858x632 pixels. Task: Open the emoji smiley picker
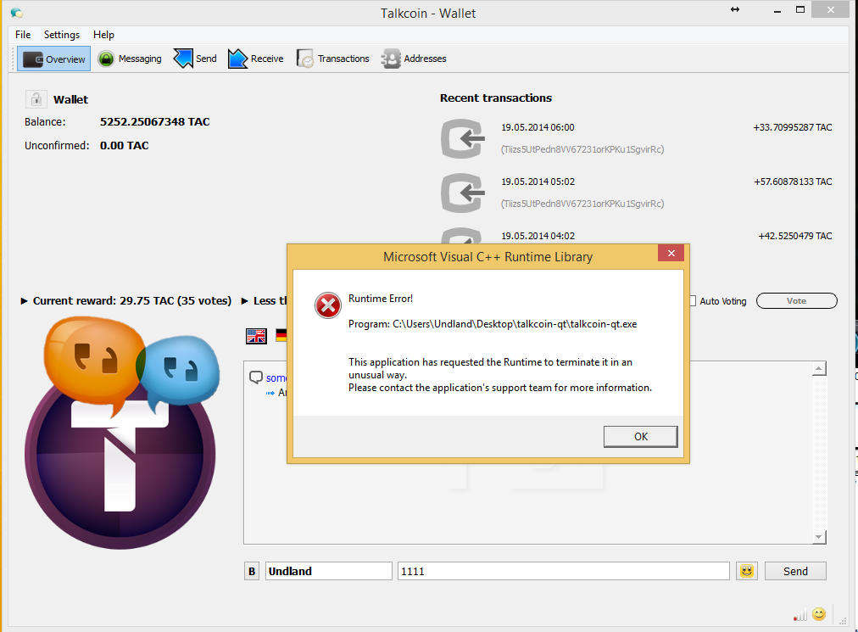(x=747, y=571)
